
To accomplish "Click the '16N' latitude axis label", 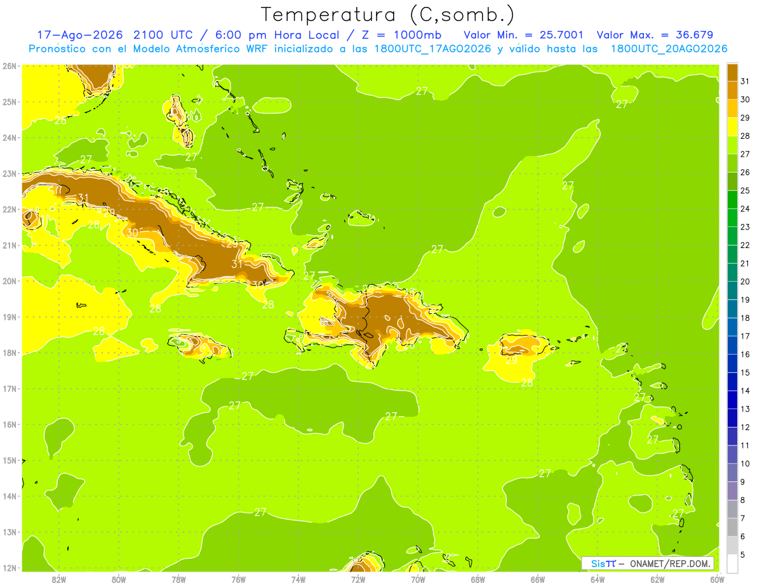I will [10, 424].
